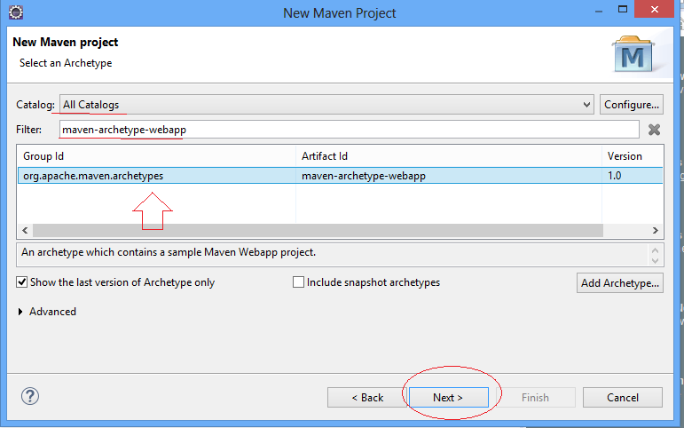Image resolution: width=684 pixels, height=428 pixels.
Task: Click the table's left scroll arrow
Action: [25, 230]
